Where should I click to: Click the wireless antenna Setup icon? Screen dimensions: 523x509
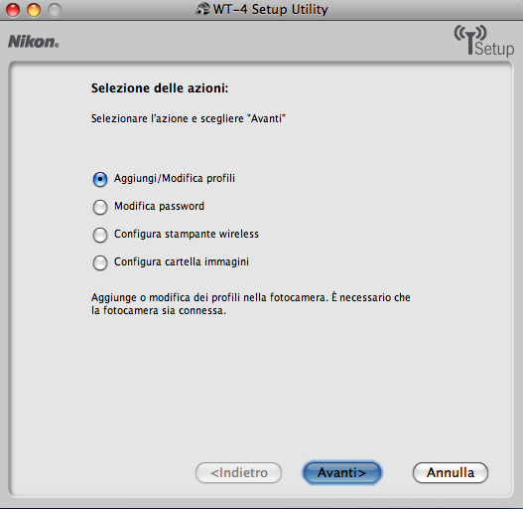point(484,41)
